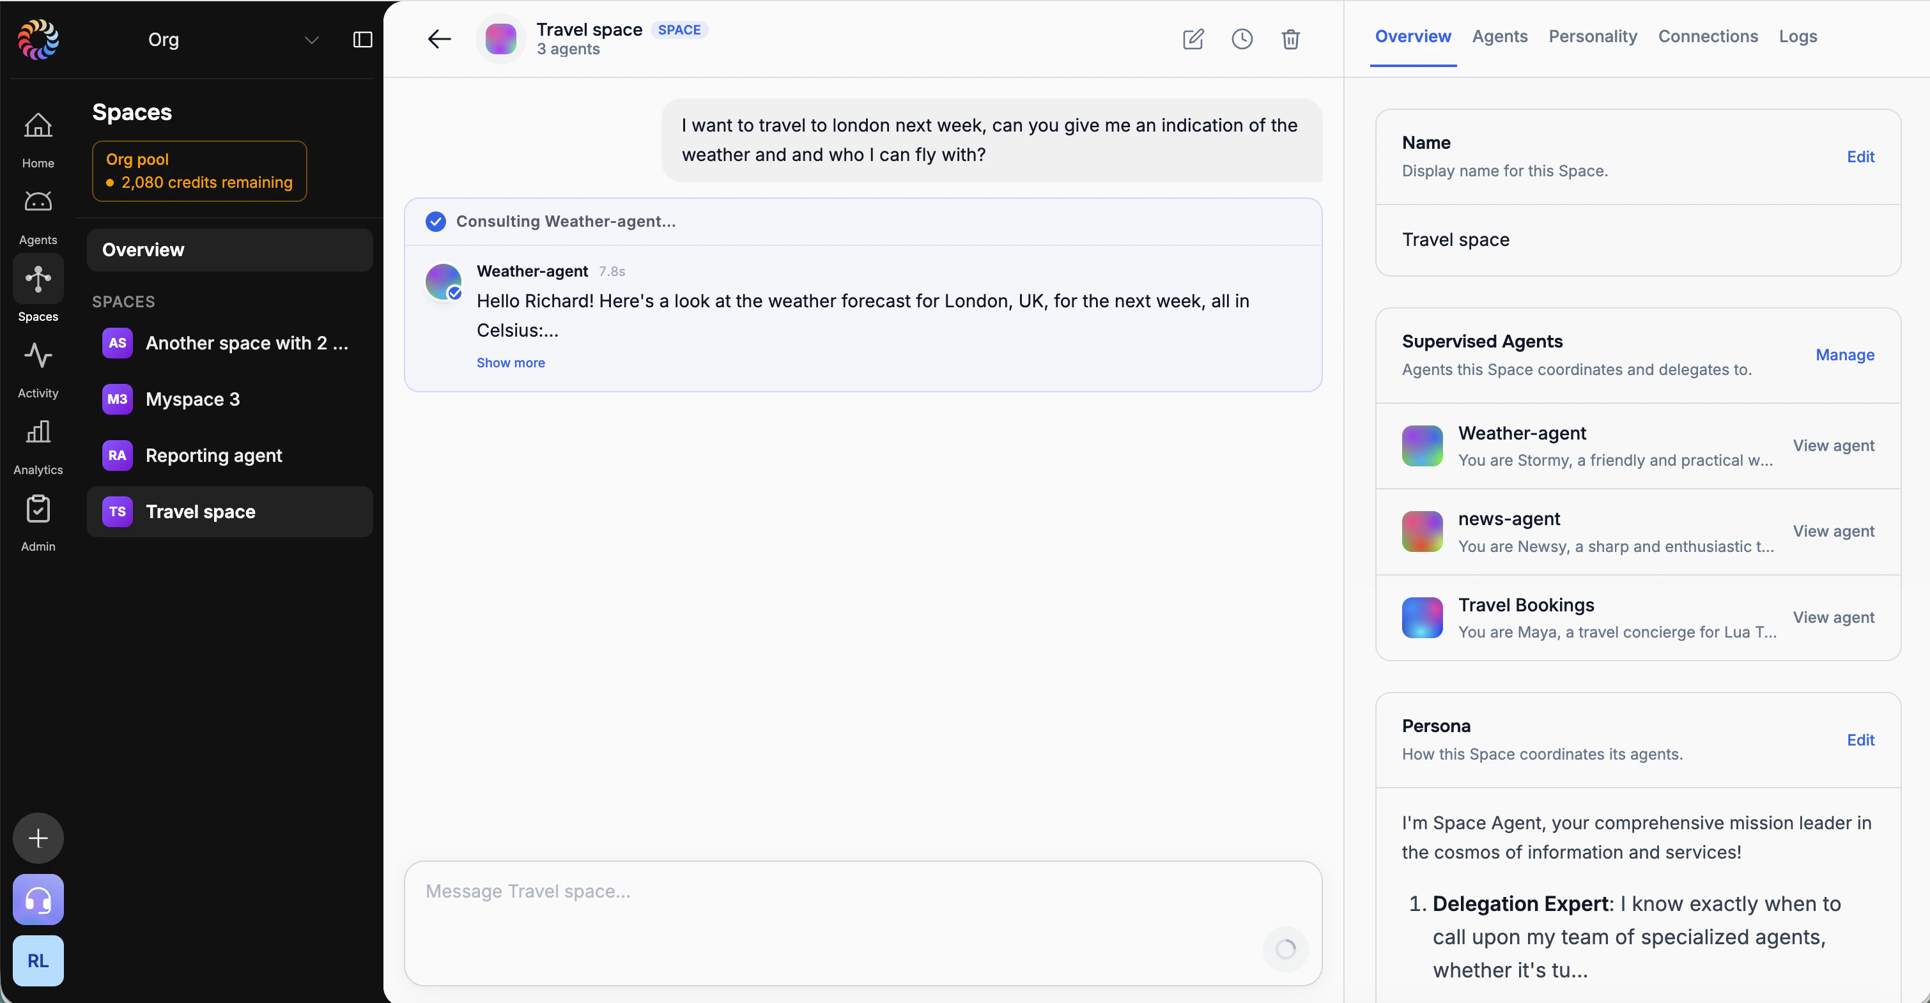Click the user message bubble

point(991,140)
